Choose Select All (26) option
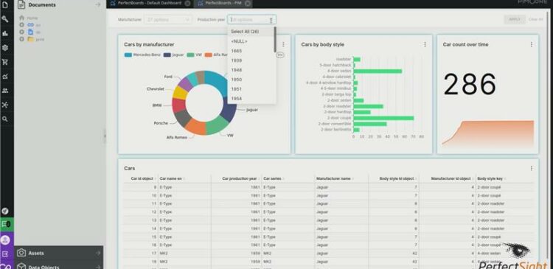The width and height of the screenshot is (553, 269). (x=245, y=32)
